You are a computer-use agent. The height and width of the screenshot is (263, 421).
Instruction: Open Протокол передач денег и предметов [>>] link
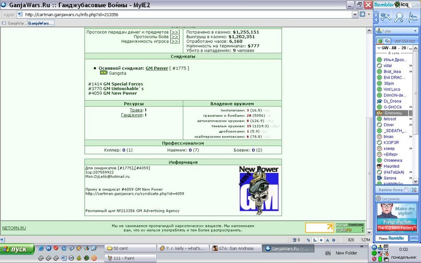(175, 32)
